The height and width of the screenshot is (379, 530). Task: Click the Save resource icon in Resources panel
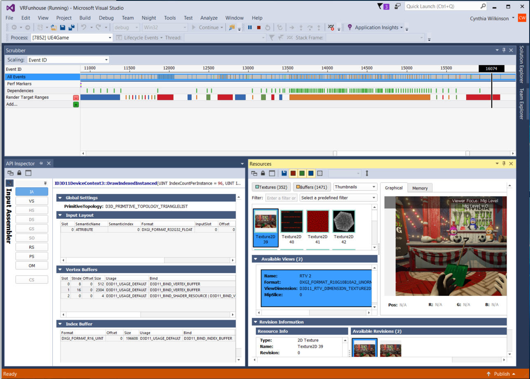tap(284, 173)
